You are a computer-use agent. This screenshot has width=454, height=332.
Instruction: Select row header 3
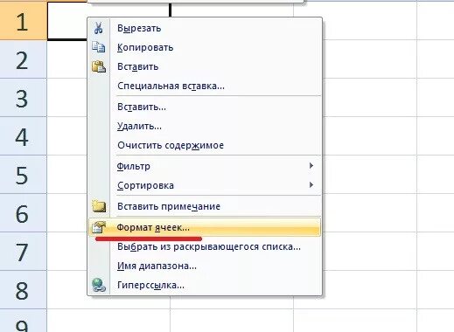(x=24, y=98)
